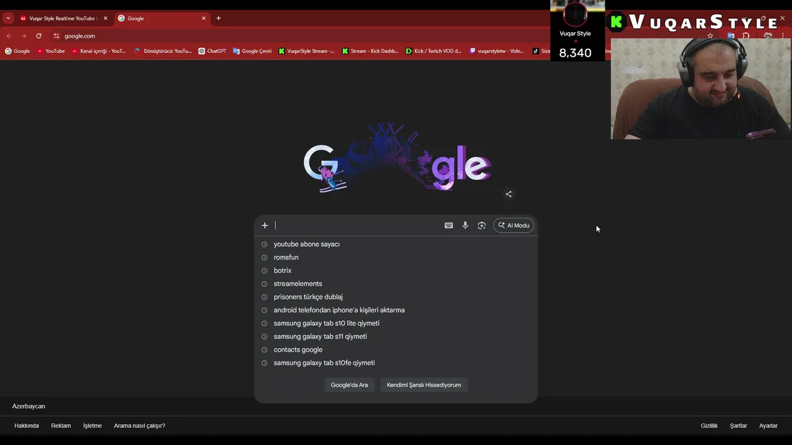
Task: Open site information icon beside google.com
Action: (x=56, y=36)
